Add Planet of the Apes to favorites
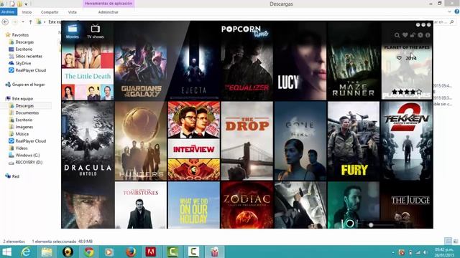The width and height of the screenshot is (460, 258). coord(399,58)
